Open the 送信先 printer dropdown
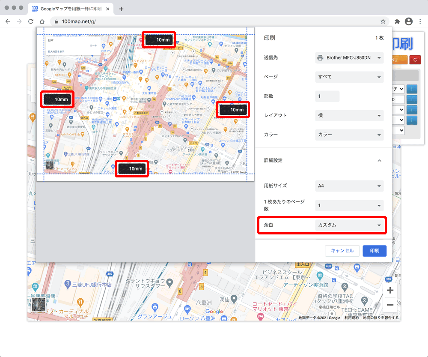428x357 pixels. [x=349, y=57]
